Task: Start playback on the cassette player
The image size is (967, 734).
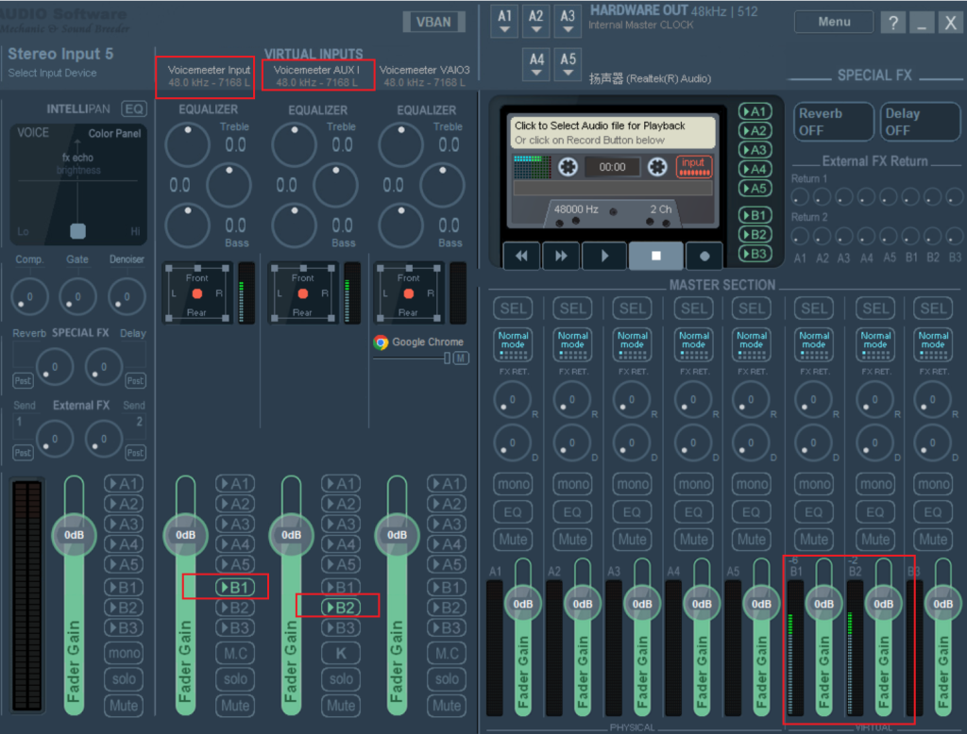Action: click(x=604, y=256)
